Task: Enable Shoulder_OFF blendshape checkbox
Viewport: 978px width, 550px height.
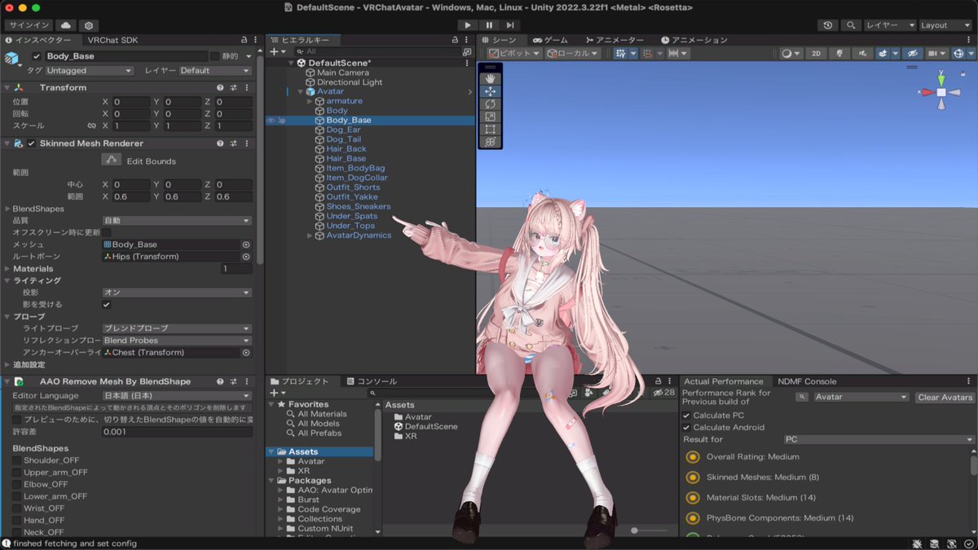Action: 16,460
